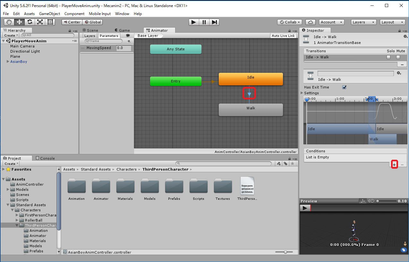
Task: Click the Animator eye visibility icon
Action: pos(128,36)
